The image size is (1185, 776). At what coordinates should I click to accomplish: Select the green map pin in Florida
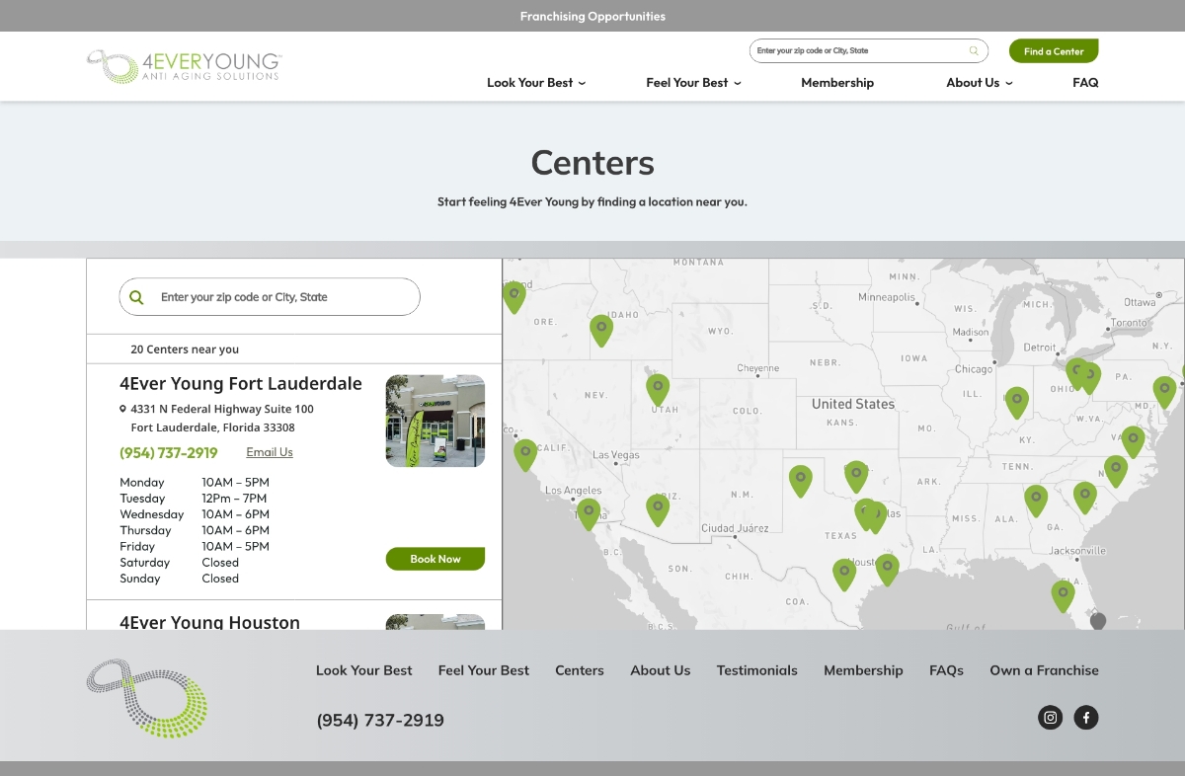(x=1063, y=595)
